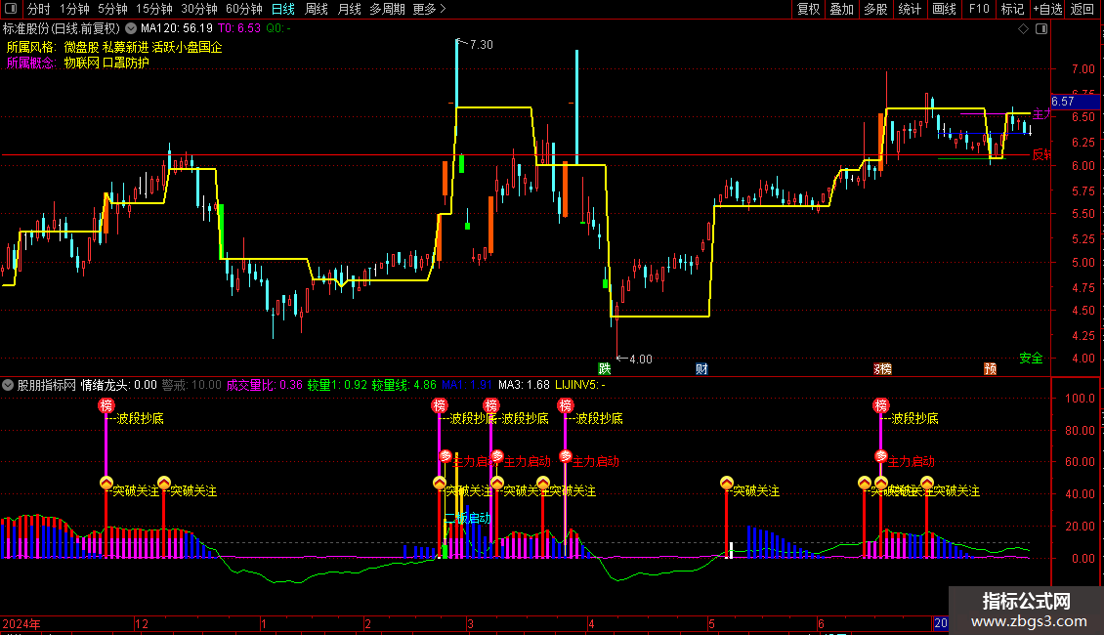Click the 2024年 timeline label

[21, 623]
